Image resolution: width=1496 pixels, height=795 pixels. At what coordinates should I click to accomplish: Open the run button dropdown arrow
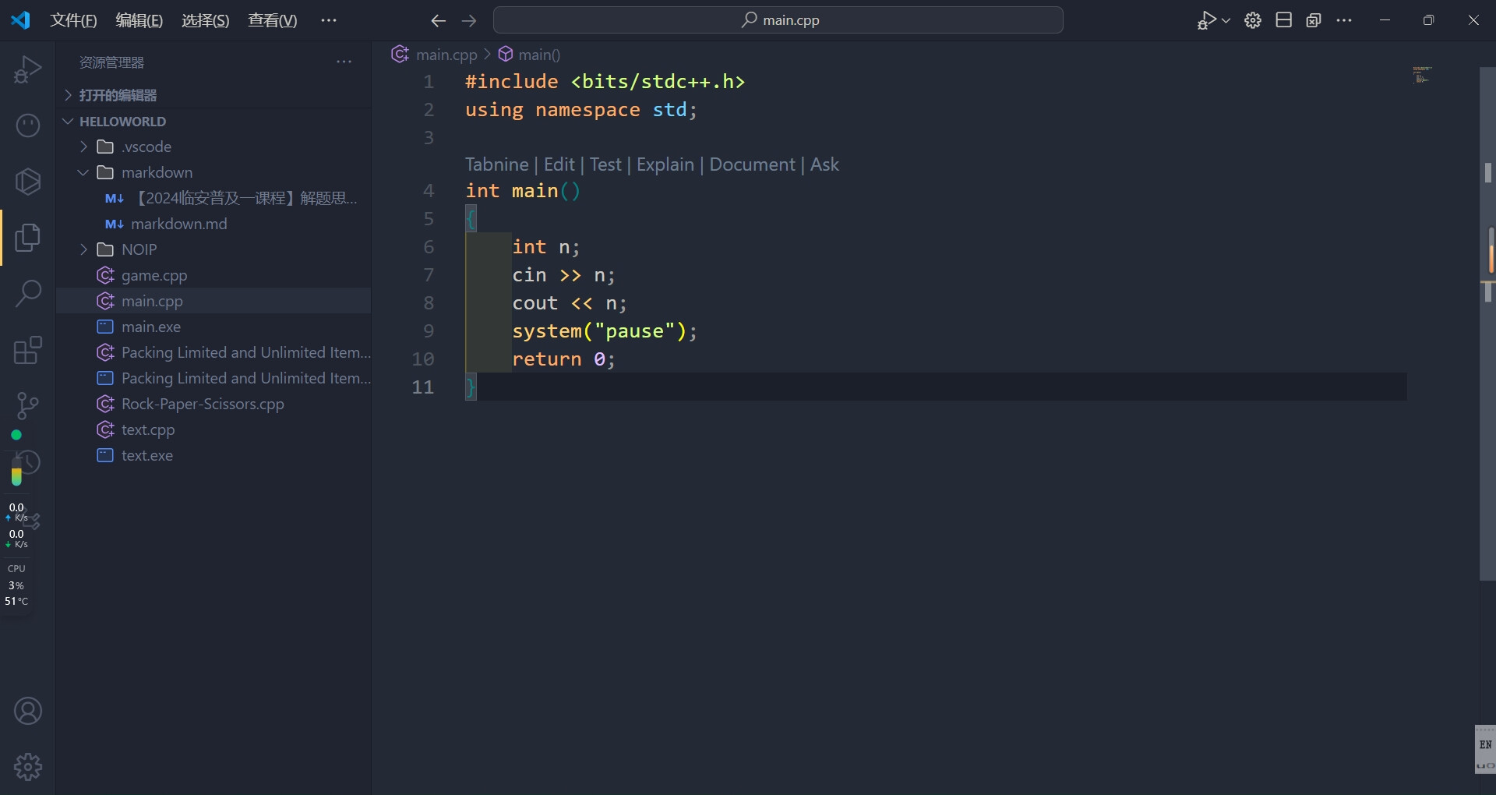pyautogui.click(x=1226, y=21)
